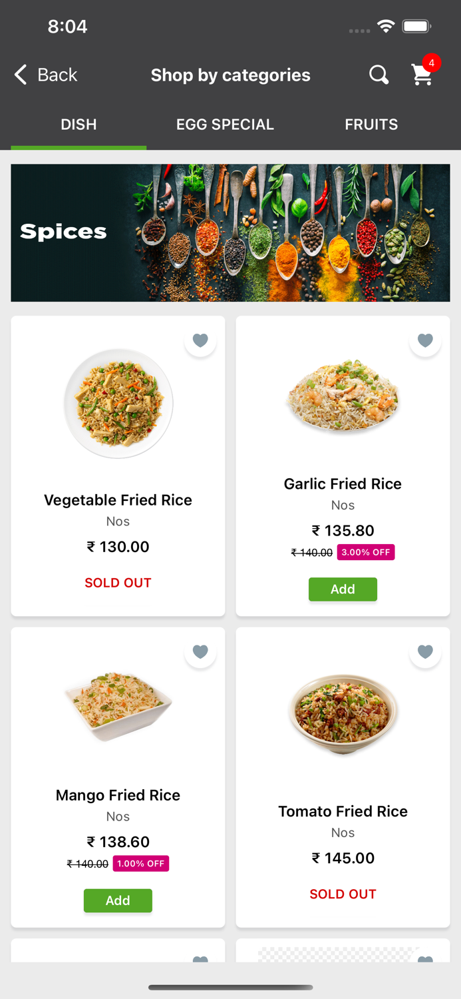
Task: Open the Tomato Fried Rice bowl image
Action: (x=343, y=714)
